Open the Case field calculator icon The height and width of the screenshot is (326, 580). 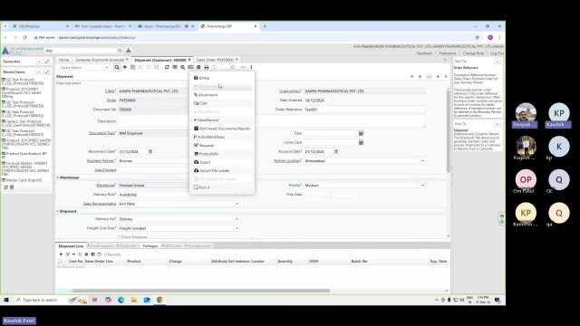tap(361, 133)
